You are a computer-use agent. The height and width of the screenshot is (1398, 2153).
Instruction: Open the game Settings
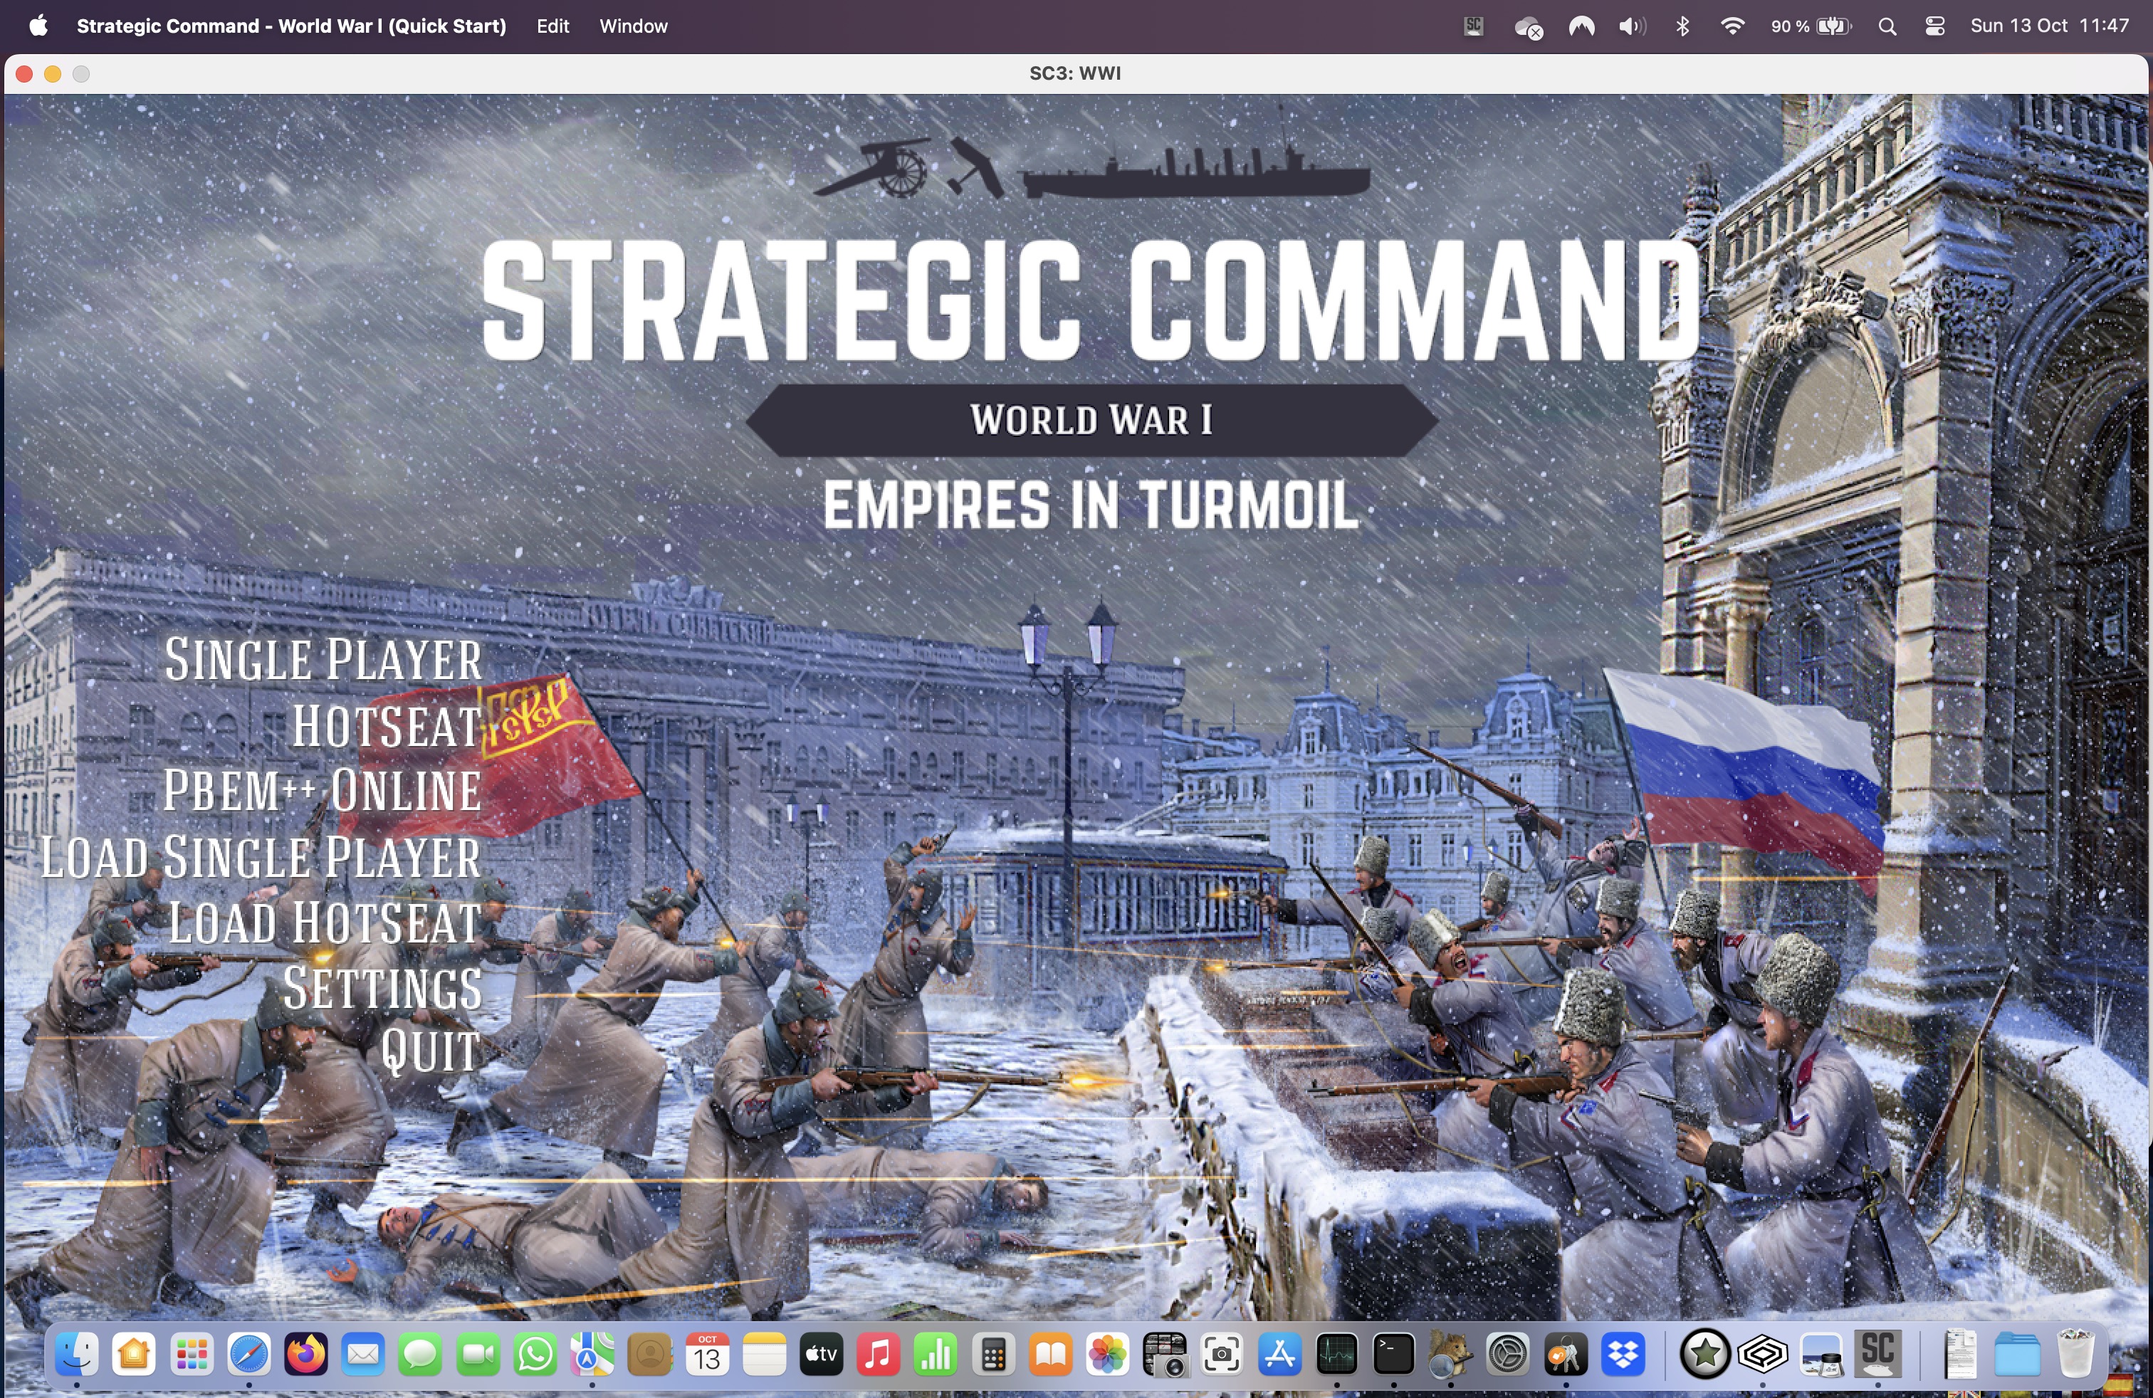(x=382, y=989)
